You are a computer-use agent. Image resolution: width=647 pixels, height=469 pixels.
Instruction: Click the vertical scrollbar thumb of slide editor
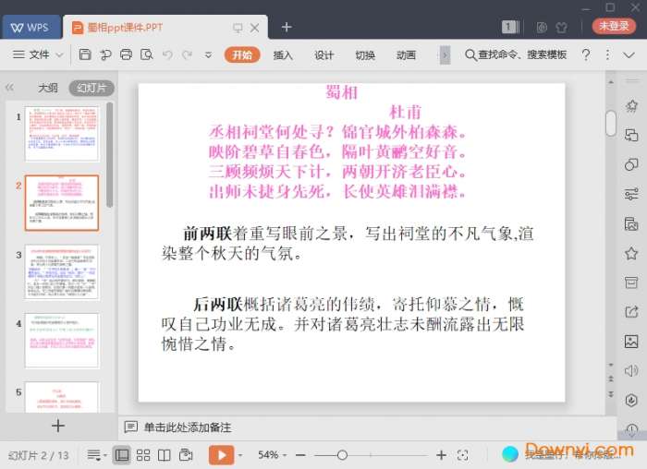[611, 123]
